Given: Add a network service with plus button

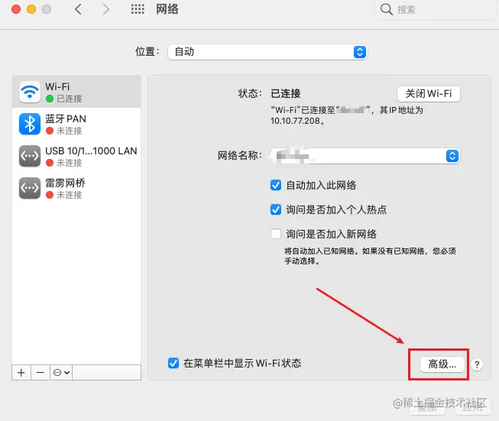Looking at the screenshot, I should [x=21, y=372].
